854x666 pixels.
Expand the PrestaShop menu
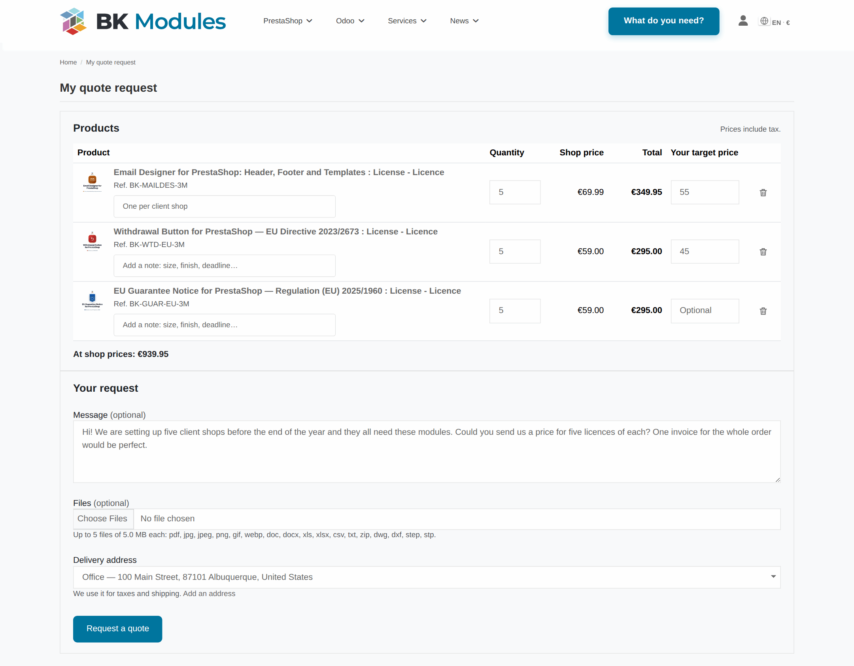pos(287,21)
